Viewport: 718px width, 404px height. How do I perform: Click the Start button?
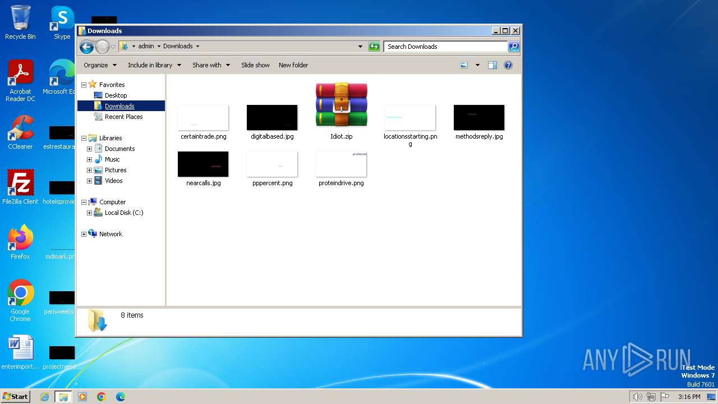click(15, 397)
